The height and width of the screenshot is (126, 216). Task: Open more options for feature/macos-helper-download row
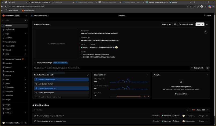207,116
